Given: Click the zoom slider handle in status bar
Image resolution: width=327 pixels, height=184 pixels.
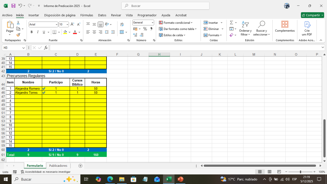Looking at the screenshot, I should click(x=300, y=172).
